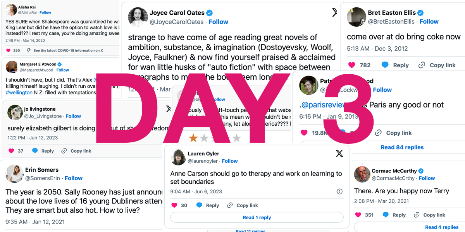Open Erin Somers's profile picture

click(14, 174)
